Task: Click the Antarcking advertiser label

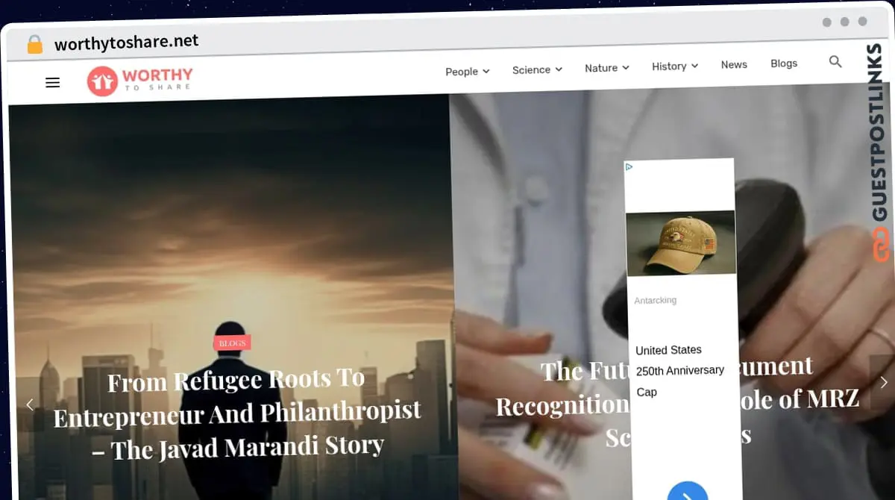Action: click(655, 300)
